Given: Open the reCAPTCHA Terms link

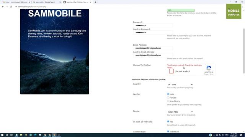Looking at the screenshot, I should pos(211,74).
